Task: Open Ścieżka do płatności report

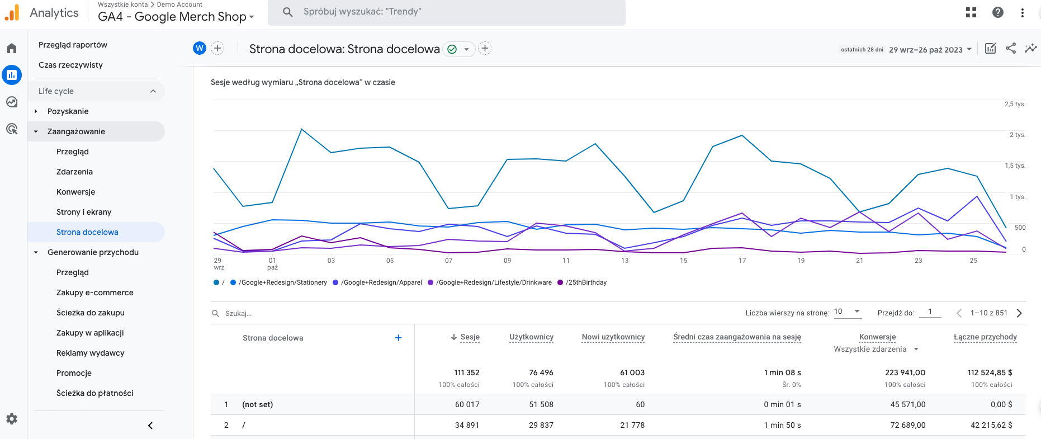Action: point(95,393)
